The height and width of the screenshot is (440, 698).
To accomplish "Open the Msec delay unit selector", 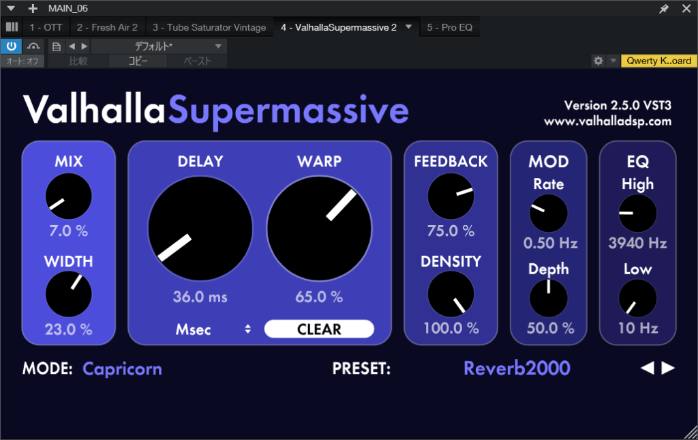I will point(213,329).
